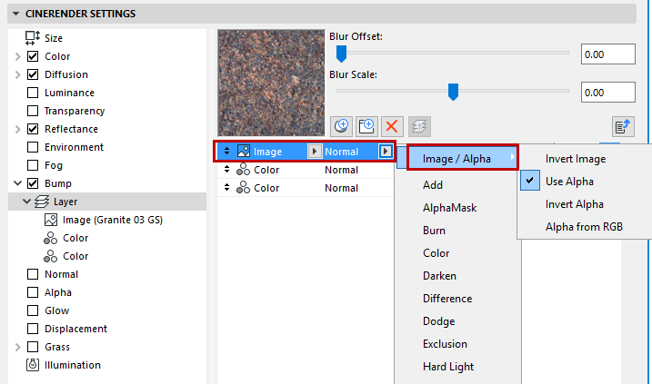Choose the Hard Light blend mode
Screen dimensions: 652x384
coord(448,367)
